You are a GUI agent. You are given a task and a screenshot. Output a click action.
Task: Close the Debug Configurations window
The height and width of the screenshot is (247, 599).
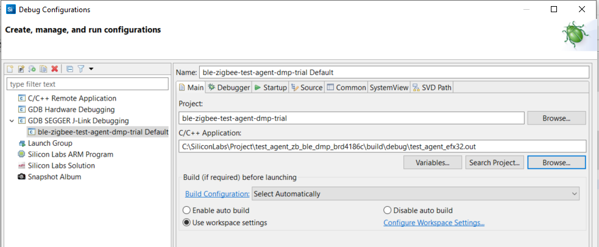tap(582, 10)
